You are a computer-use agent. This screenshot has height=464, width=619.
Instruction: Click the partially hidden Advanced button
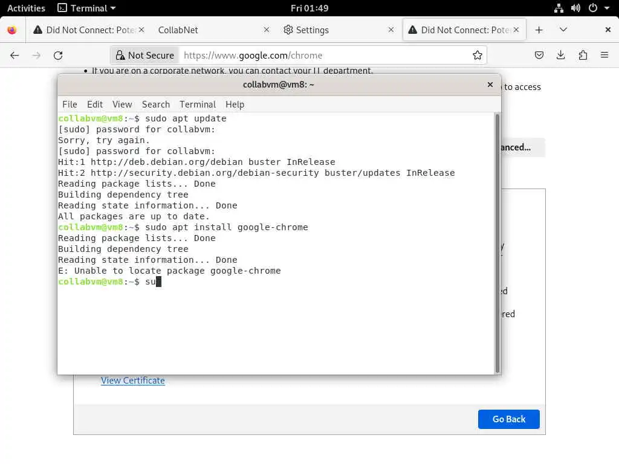coord(523,147)
